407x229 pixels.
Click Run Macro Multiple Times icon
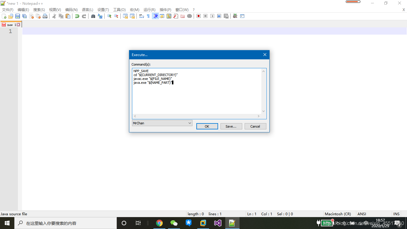pyautogui.click(x=219, y=16)
